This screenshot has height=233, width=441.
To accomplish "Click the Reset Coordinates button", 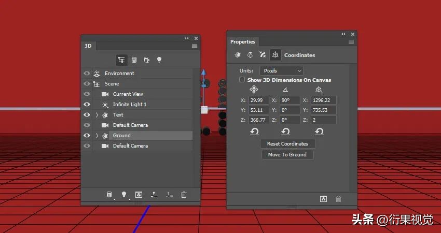I will (287, 144).
